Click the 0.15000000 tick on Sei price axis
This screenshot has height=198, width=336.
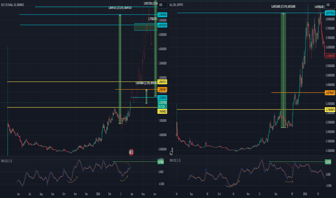coord(330,141)
